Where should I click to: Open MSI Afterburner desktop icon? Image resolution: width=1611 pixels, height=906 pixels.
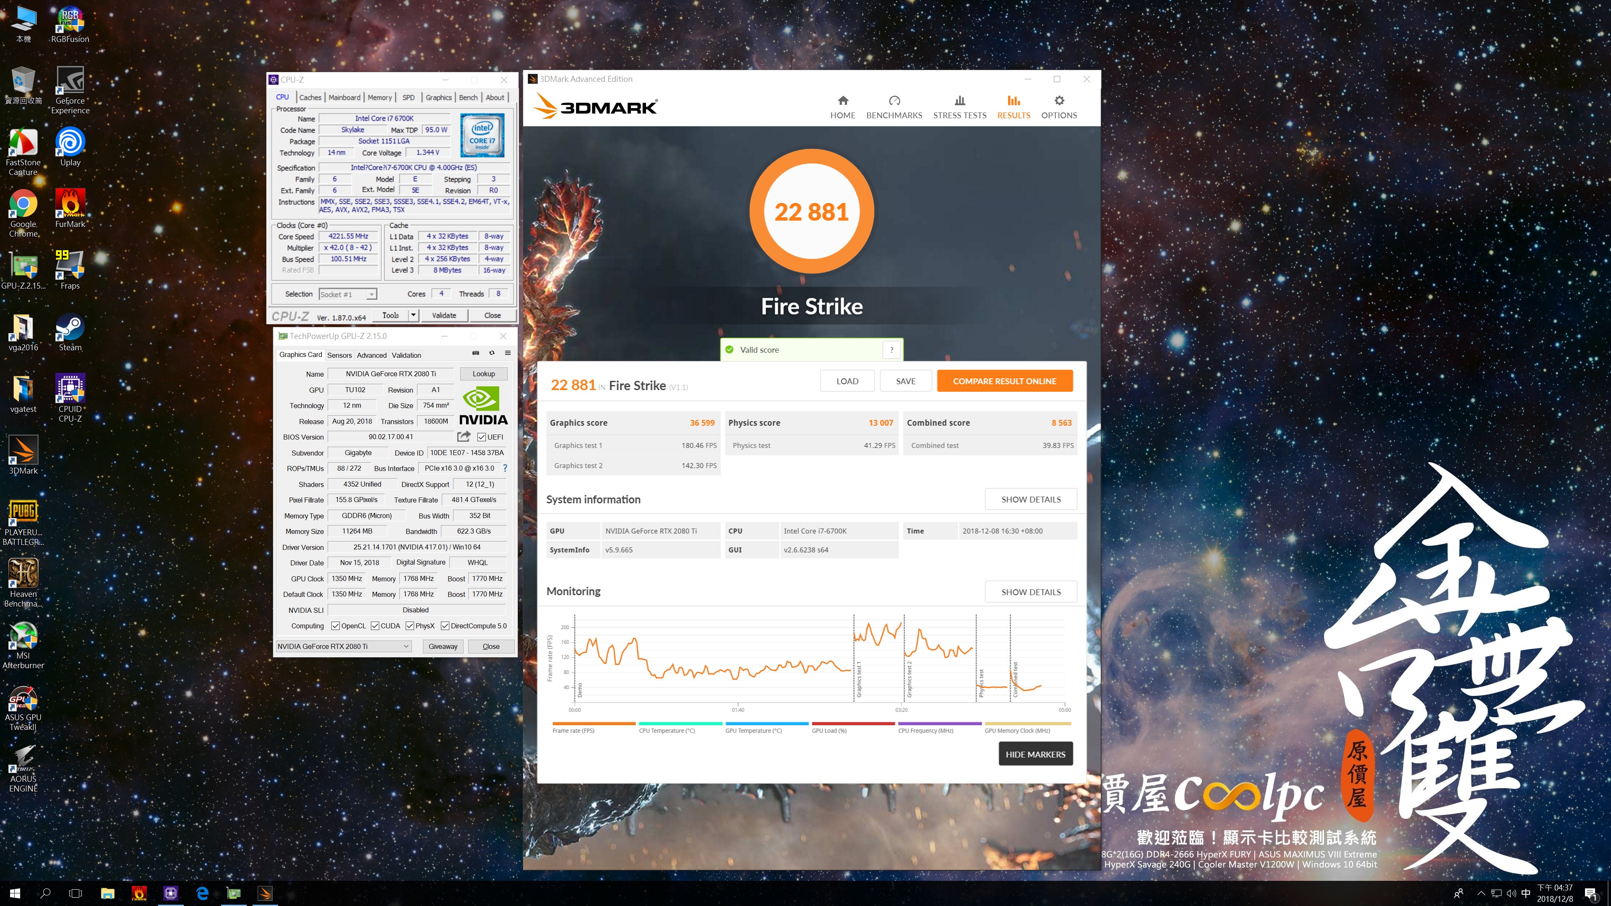click(23, 645)
